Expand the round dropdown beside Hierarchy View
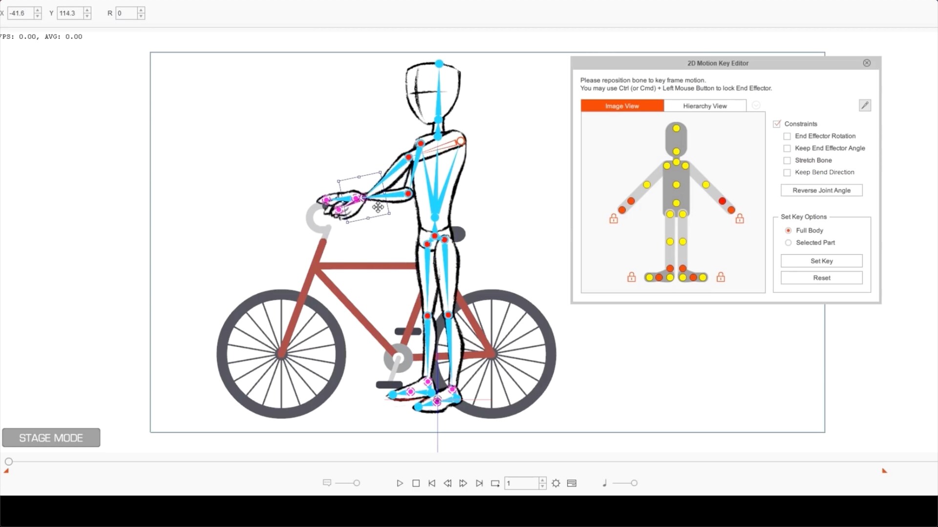The width and height of the screenshot is (938, 527). pyautogui.click(x=756, y=105)
